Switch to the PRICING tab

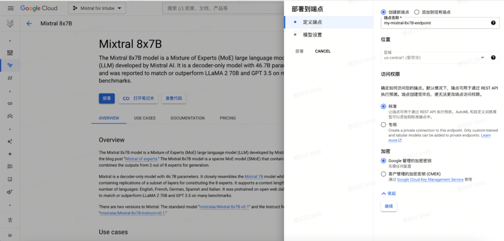coord(228,118)
